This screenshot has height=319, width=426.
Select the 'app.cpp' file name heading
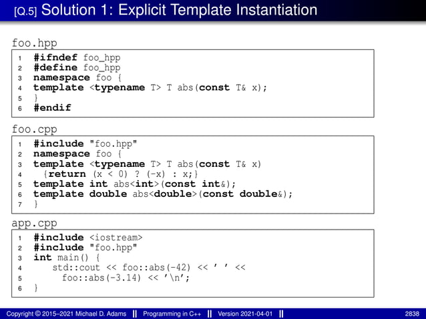point(35,223)
